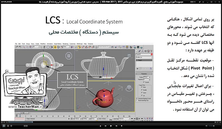Activate the Select and Uniform Scale tool
222x129 pixels.
tap(62, 47)
